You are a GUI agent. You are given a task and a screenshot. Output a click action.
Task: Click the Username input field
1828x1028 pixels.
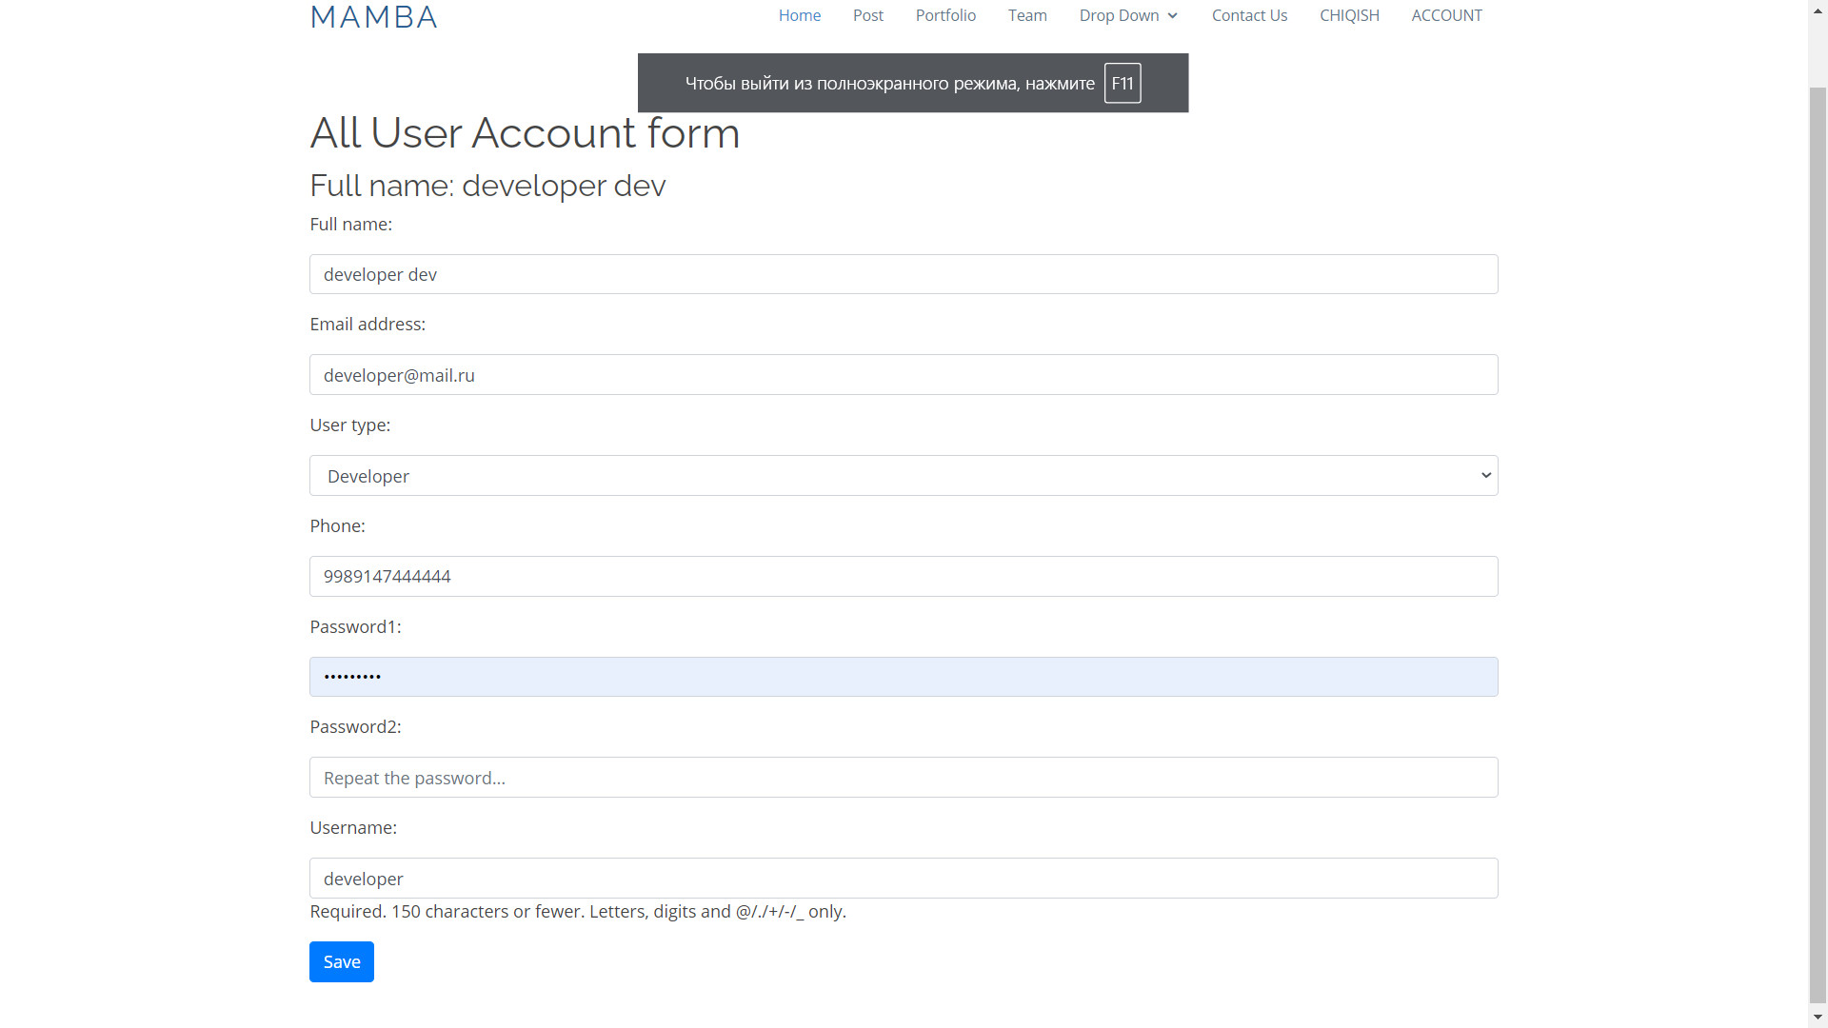903,879
